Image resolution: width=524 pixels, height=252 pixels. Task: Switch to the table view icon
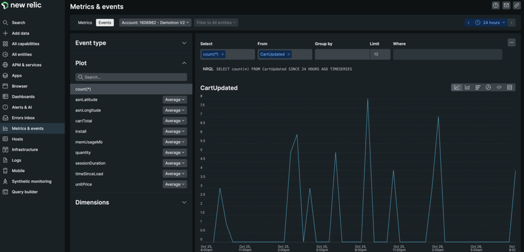510,88
